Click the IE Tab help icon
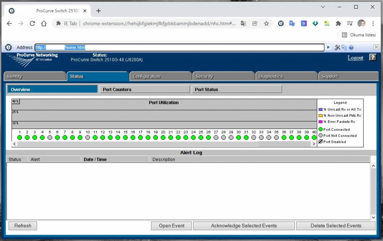The image size is (383, 241). point(351,48)
